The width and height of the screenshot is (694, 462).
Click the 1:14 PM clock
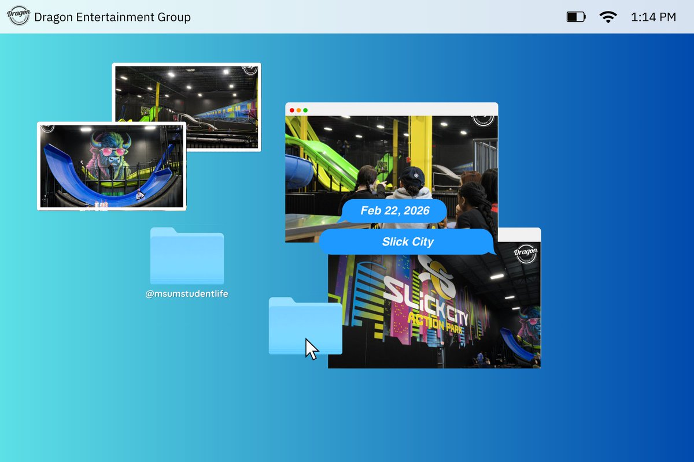(654, 17)
